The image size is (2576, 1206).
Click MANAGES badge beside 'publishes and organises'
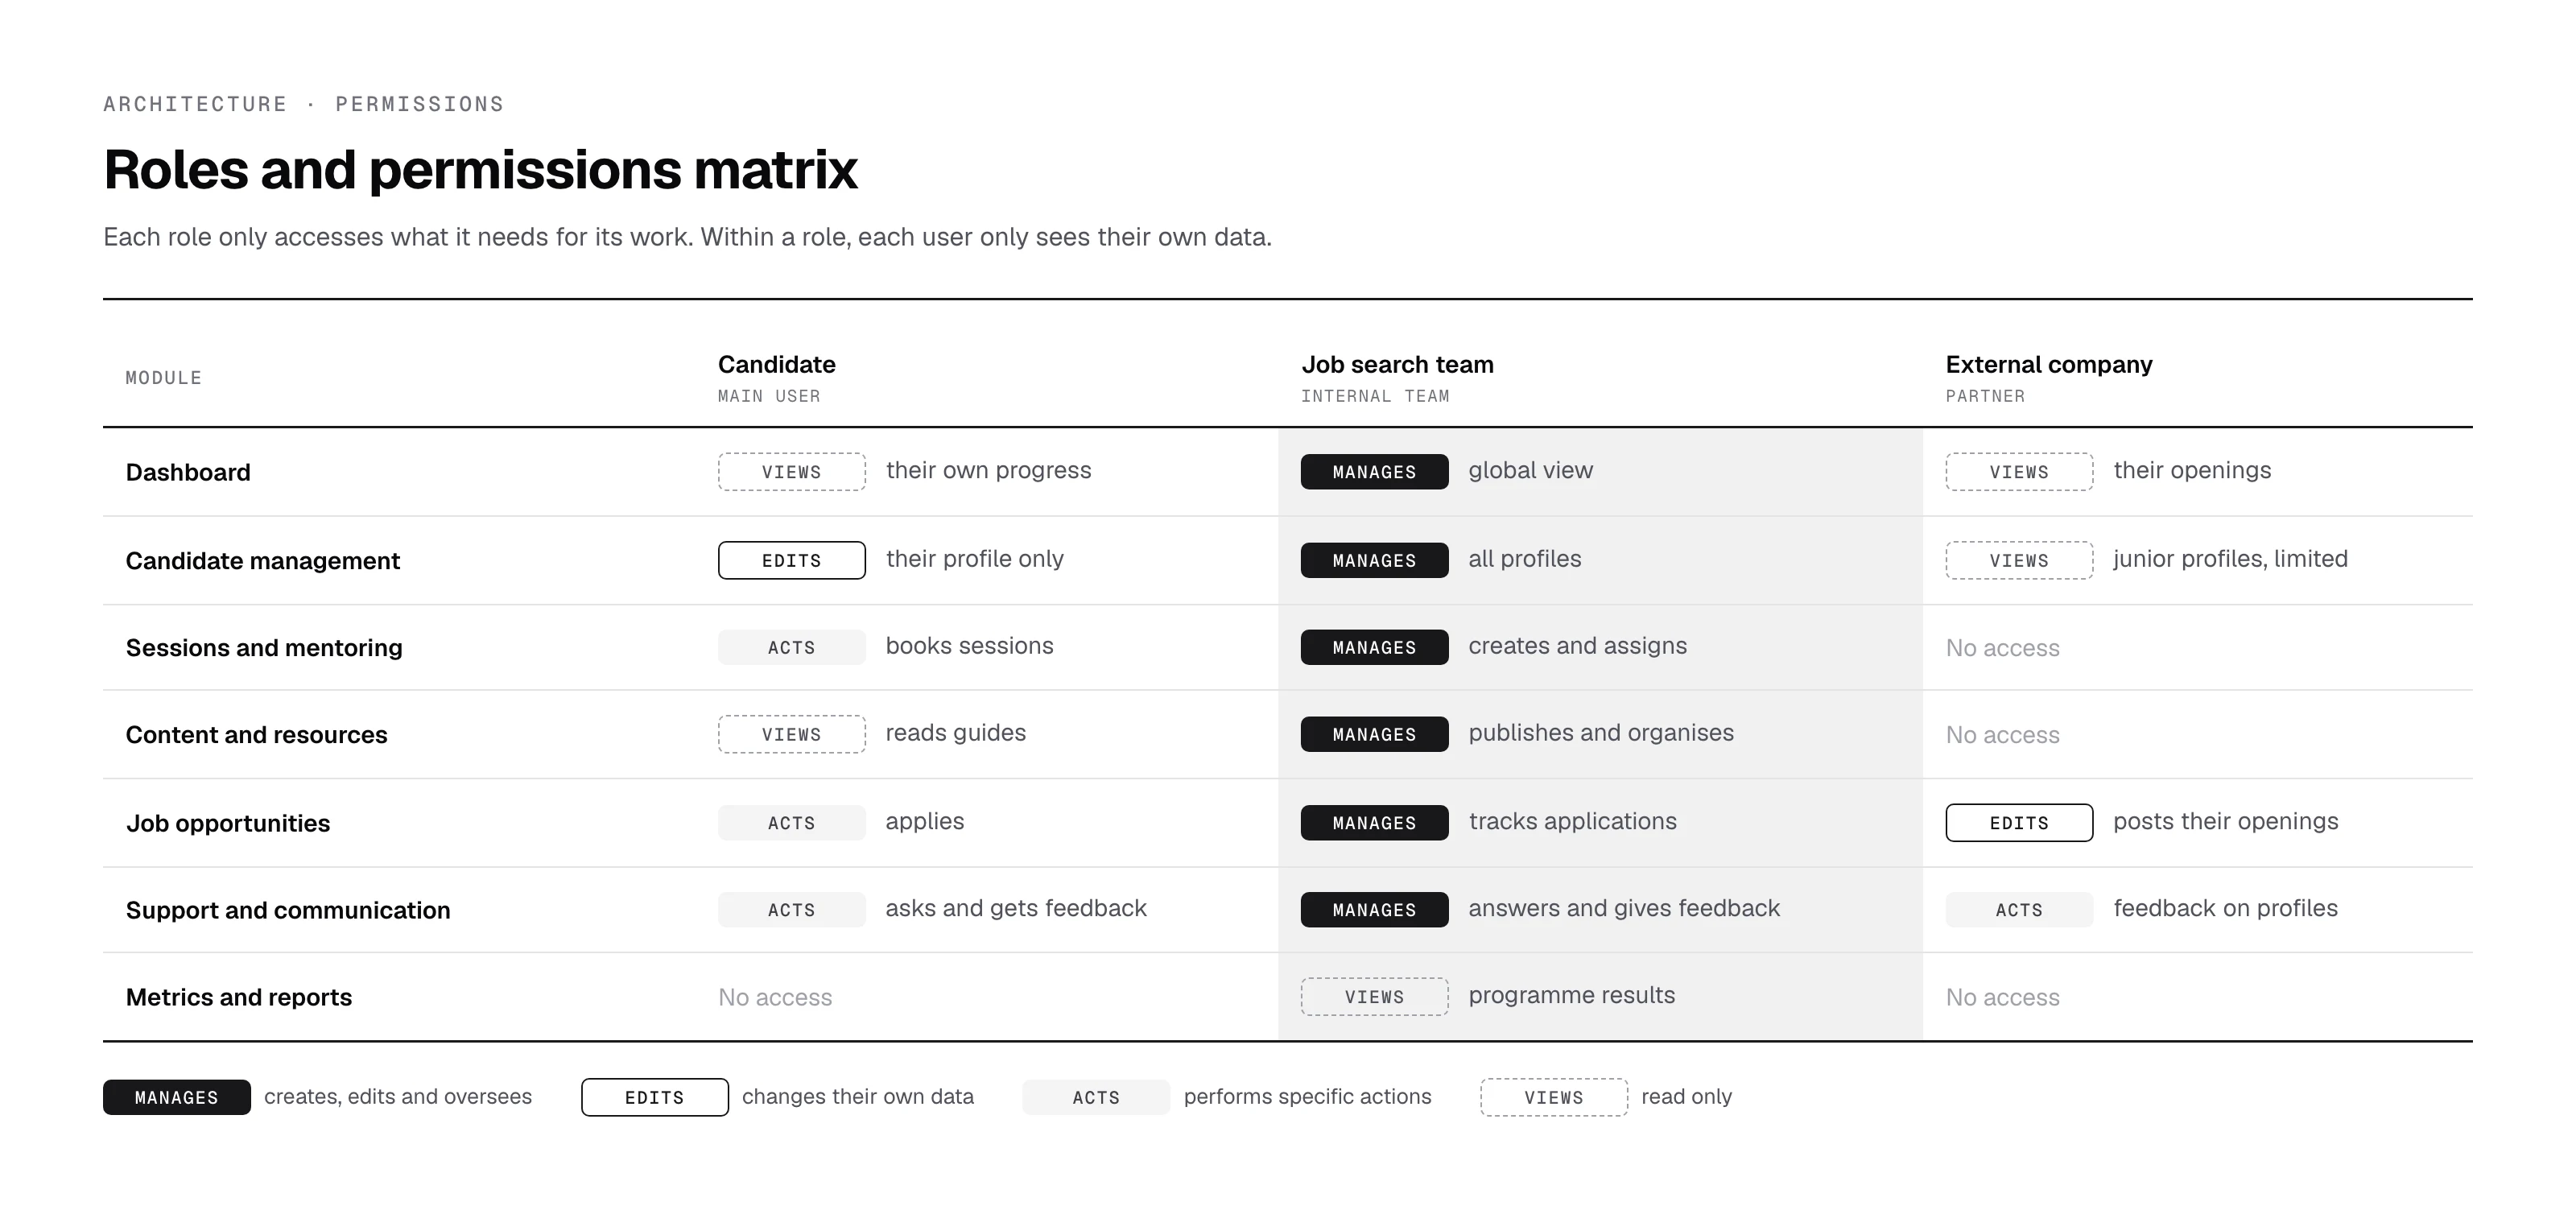[1375, 735]
